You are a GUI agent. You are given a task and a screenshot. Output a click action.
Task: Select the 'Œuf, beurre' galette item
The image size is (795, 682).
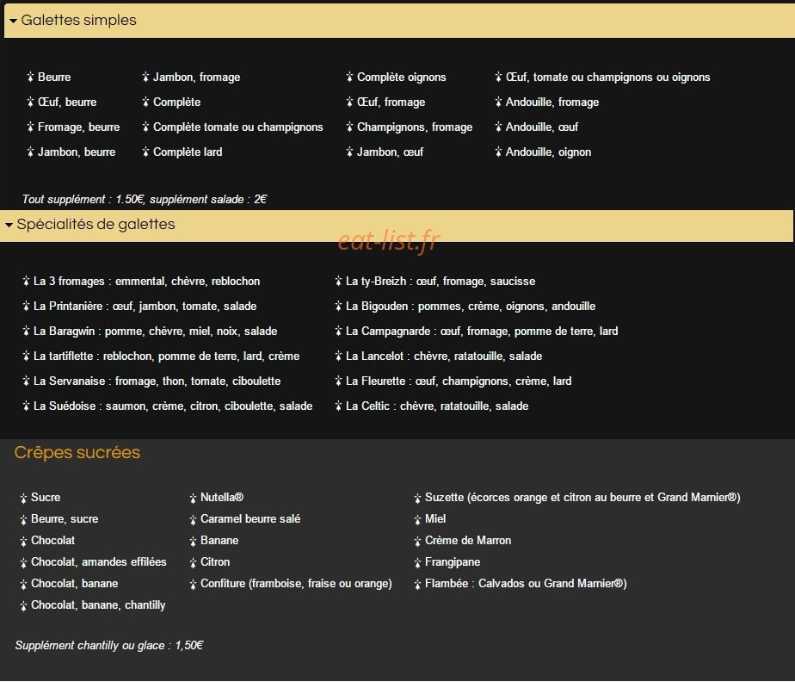[67, 102]
